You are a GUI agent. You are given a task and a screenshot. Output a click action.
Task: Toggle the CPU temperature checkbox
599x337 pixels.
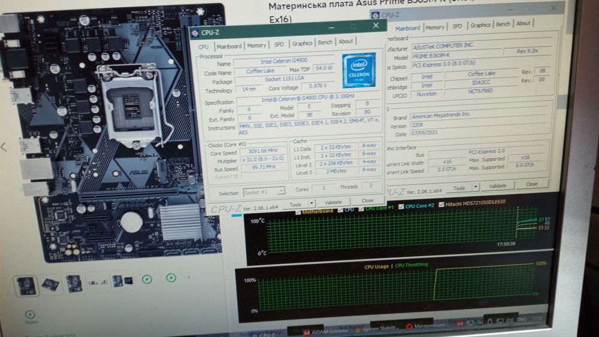click(340, 210)
